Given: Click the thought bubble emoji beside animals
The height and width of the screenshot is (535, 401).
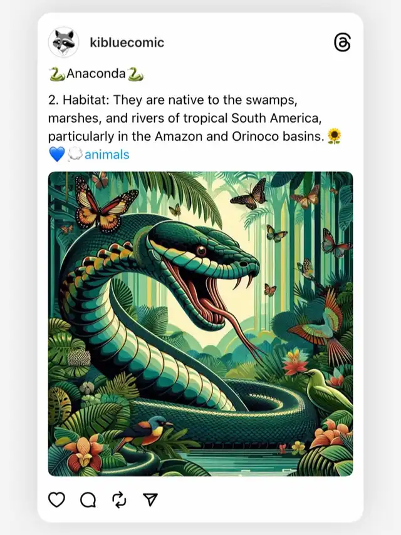Looking at the screenshot, I should 75,154.
